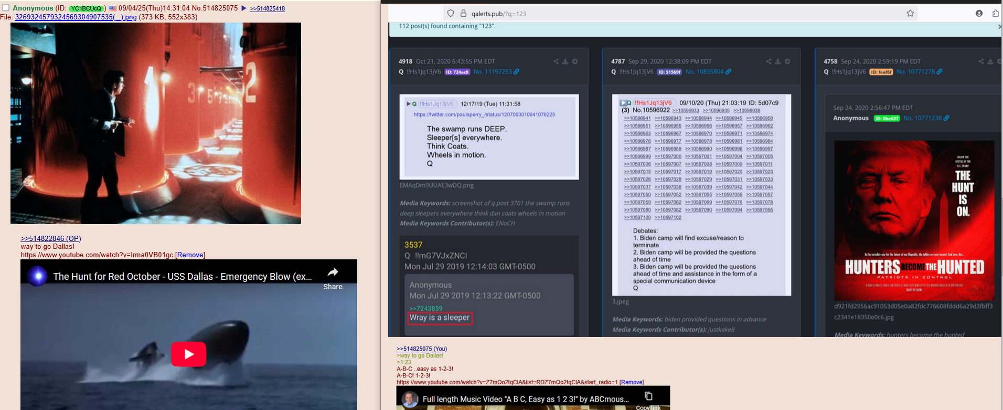Play the USS Dallas Emergency Blow video
This screenshot has width=1003, height=410.
[x=188, y=354]
